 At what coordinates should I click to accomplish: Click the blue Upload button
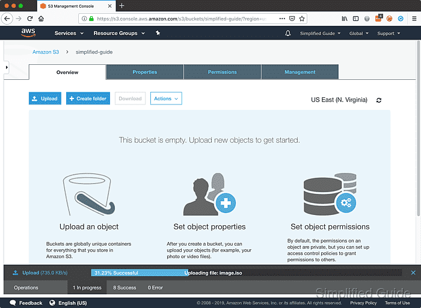click(x=45, y=98)
